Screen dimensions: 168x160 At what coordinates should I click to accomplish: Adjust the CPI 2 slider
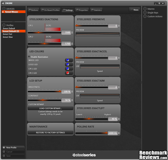click(45, 44)
